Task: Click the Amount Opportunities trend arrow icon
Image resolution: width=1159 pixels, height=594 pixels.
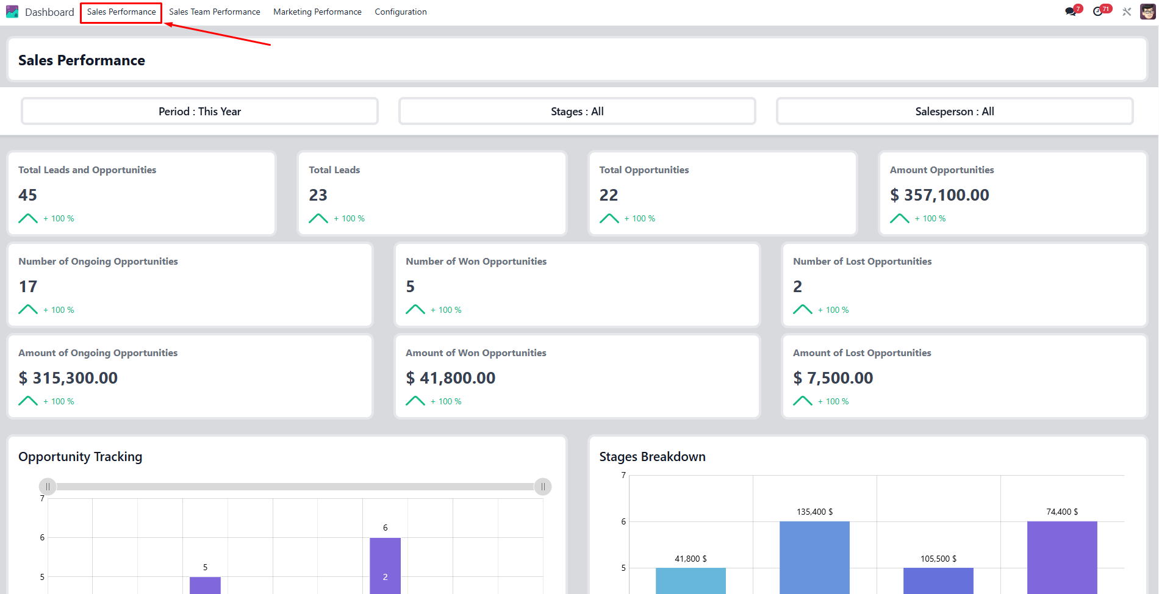Action: point(899,218)
